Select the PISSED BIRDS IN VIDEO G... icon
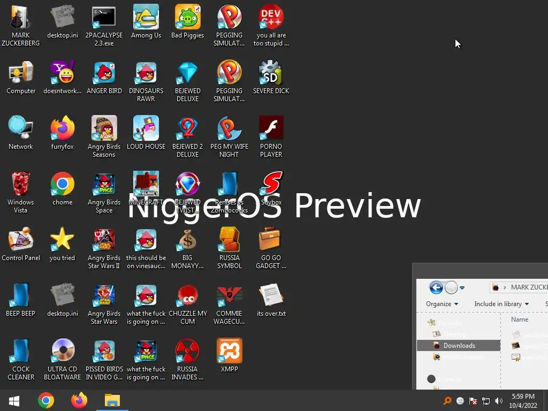This screenshot has height=411, width=548. click(104, 350)
